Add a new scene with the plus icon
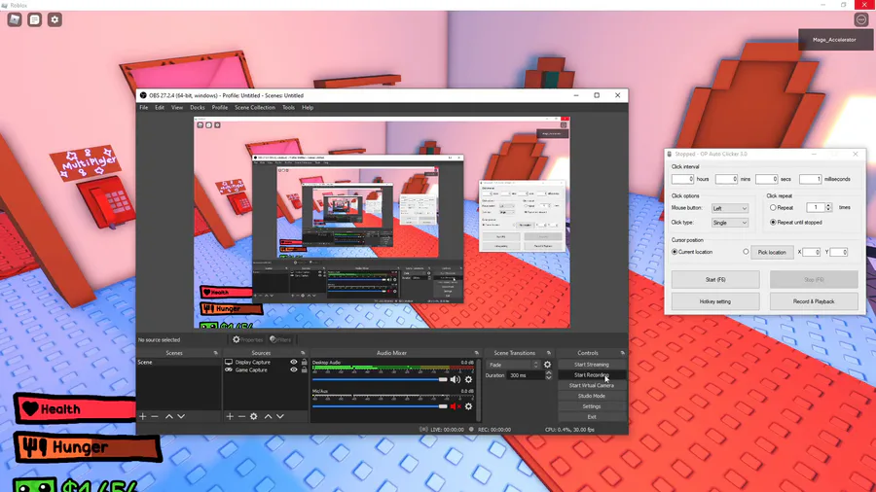 pos(143,416)
